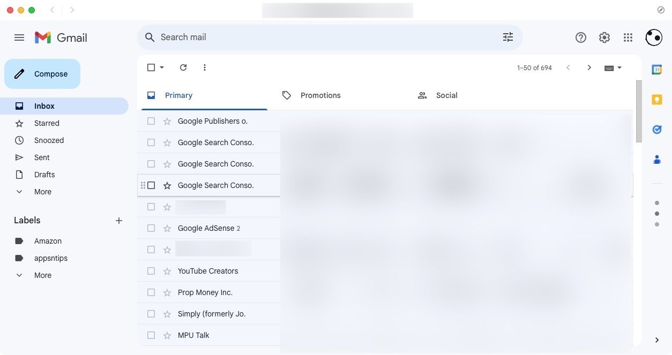The image size is (672, 355).
Task: Open the Sent folder
Action: click(x=42, y=157)
